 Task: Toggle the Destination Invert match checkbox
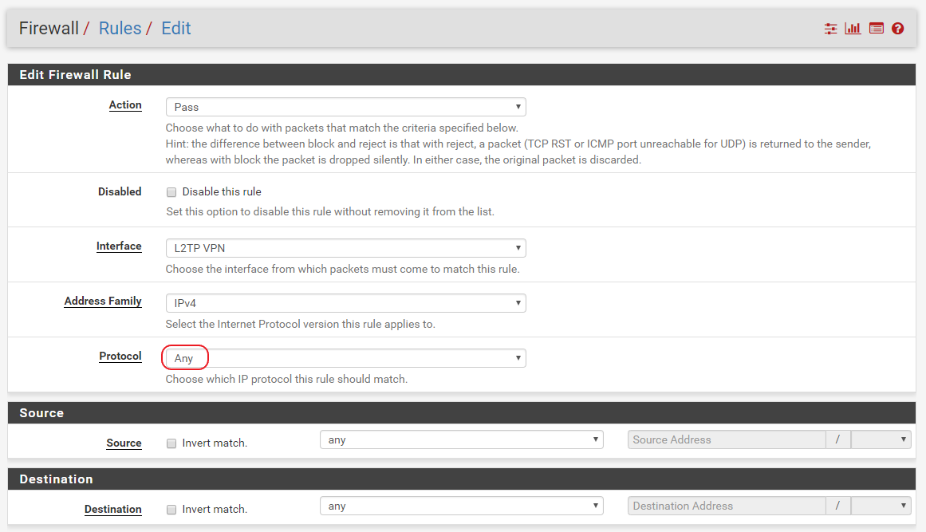coord(171,510)
